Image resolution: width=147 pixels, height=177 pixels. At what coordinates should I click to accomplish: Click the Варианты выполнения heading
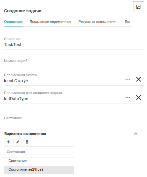25,134
